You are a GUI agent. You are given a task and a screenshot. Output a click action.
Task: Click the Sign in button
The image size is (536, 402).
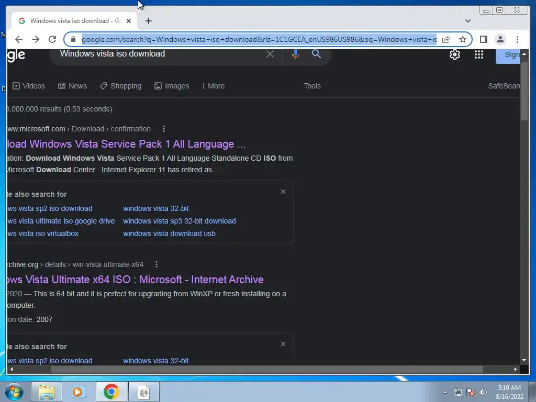[x=508, y=55]
